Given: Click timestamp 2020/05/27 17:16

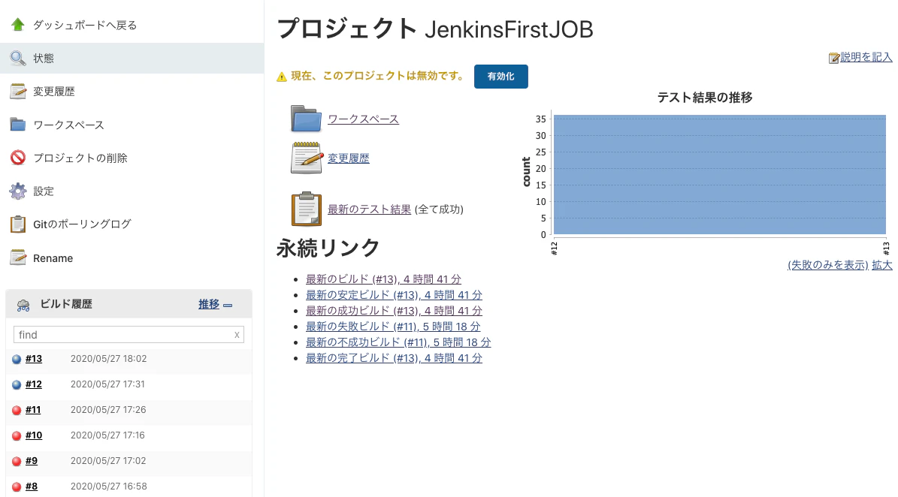Looking at the screenshot, I should (x=107, y=435).
